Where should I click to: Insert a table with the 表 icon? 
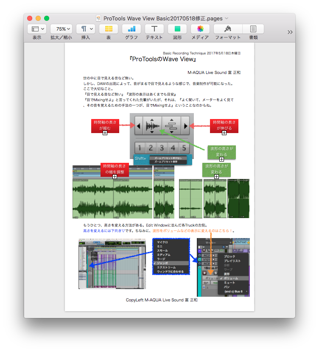[109, 29]
